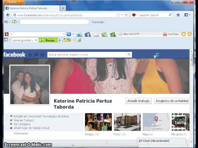
Task: Click the colorful SweetIM logo icon
Action: click(6, 40)
